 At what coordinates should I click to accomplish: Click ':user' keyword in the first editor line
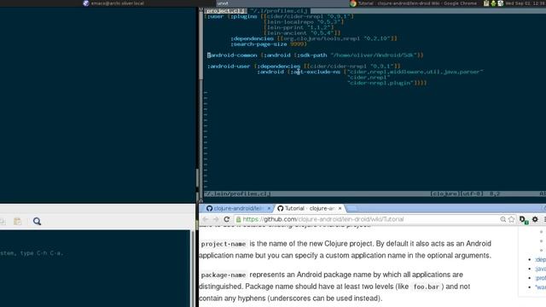point(215,16)
